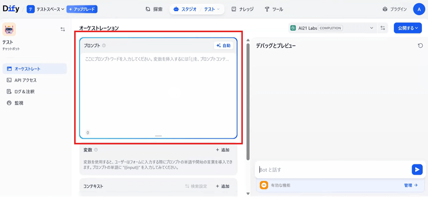Click the スタジオ robot icon
428x197 pixels.
(176, 9)
